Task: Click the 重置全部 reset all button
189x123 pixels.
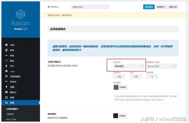Action: [173, 7]
